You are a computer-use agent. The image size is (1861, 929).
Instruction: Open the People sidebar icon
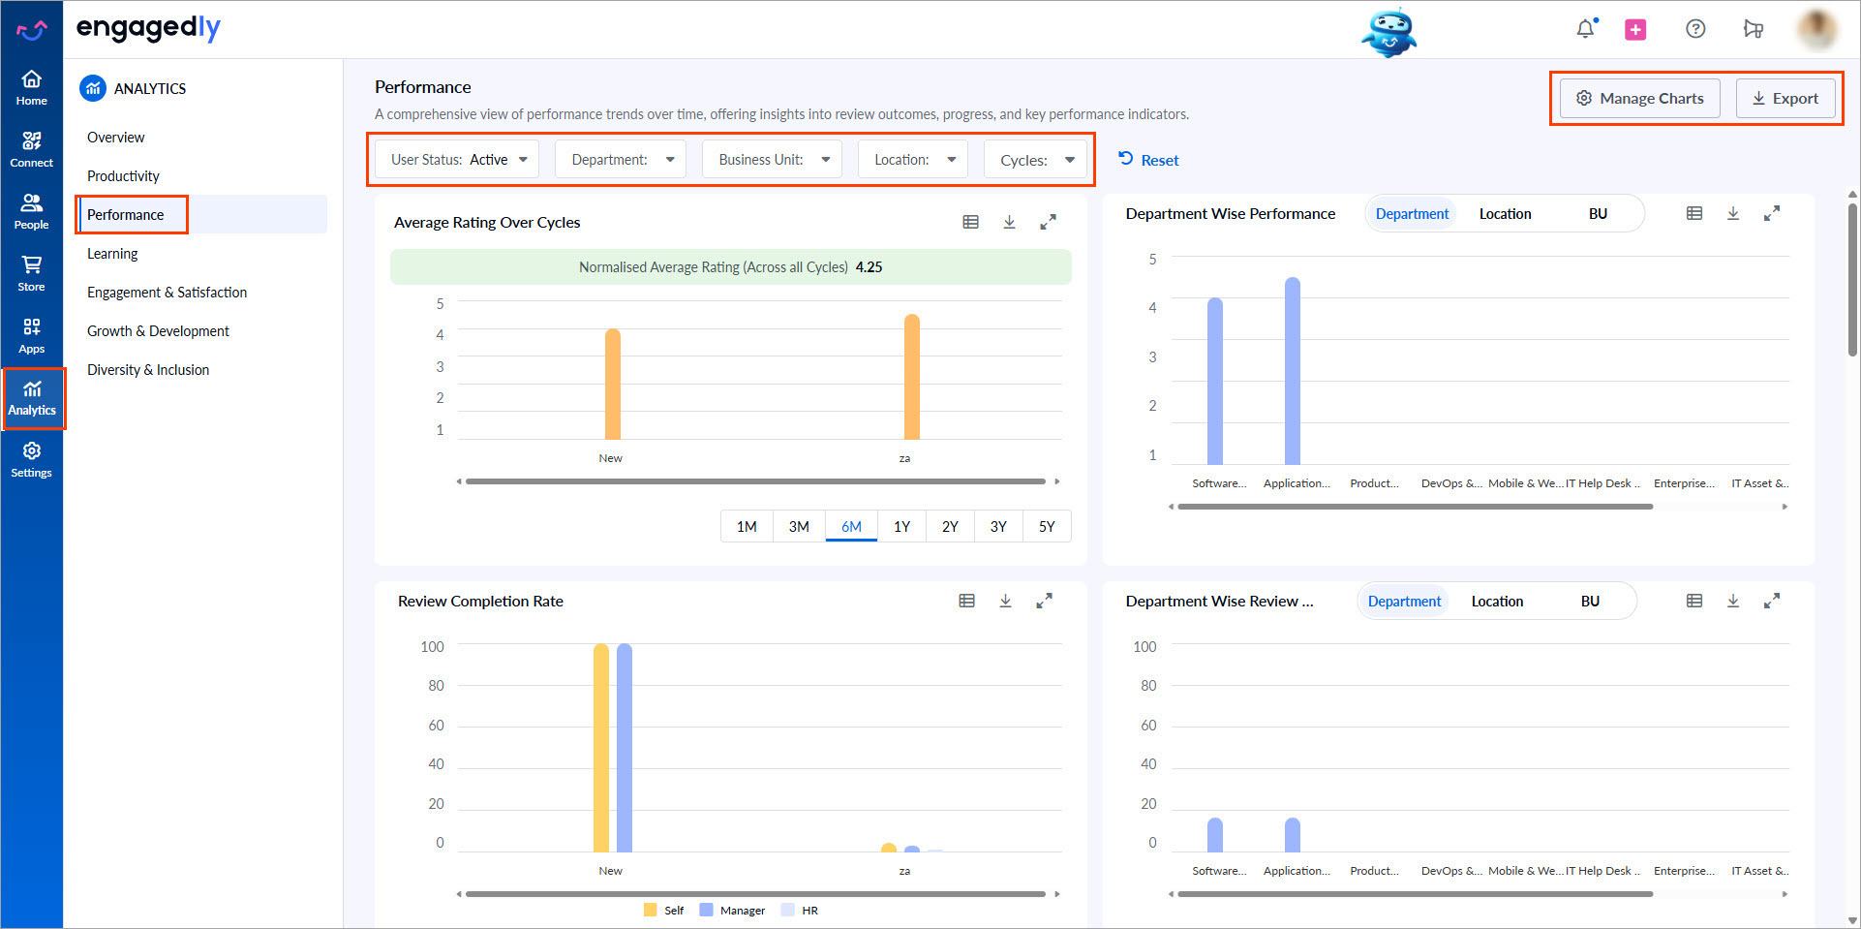(31, 211)
